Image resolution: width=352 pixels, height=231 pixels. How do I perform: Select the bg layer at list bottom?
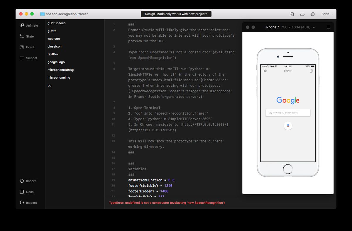(49, 85)
